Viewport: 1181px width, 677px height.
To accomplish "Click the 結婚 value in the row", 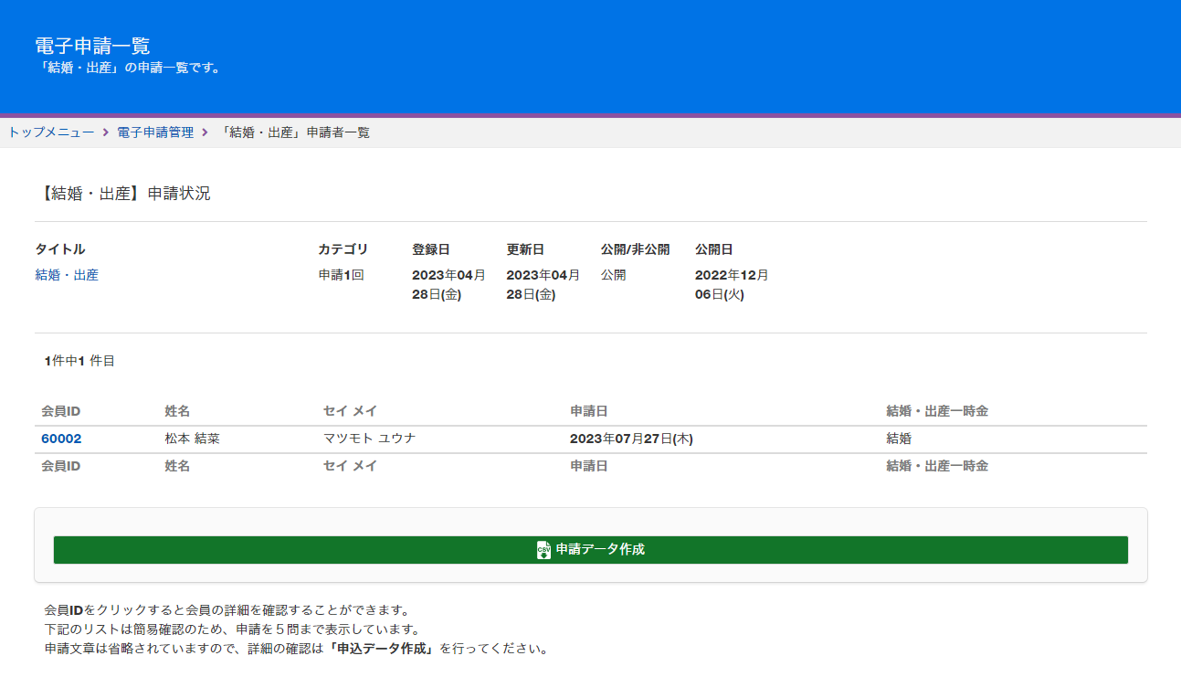I will pos(899,439).
